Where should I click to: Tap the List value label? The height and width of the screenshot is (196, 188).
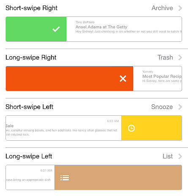coord(168,156)
